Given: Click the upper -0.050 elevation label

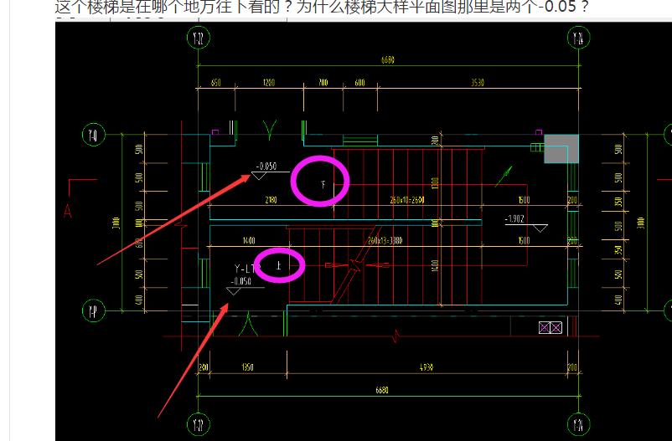Looking at the screenshot, I should click(x=266, y=167).
